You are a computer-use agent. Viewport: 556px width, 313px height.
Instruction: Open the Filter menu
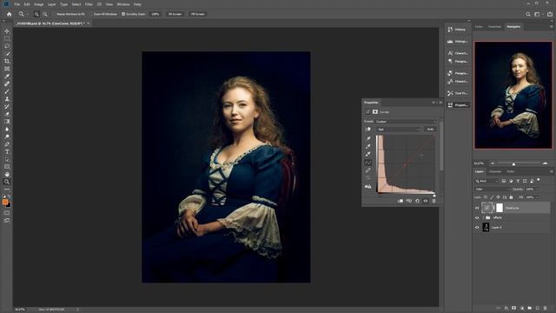pyautogui.click(x=89, y=4)
